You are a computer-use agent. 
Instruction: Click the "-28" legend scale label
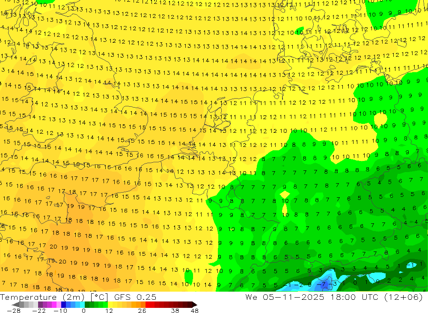click(14, 311)
